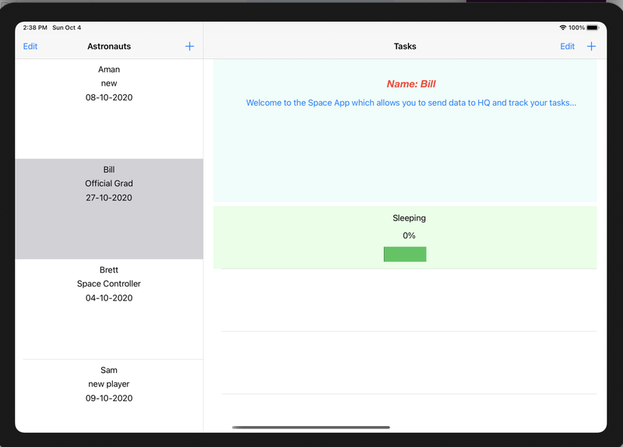The width and height of the screenshot is (623, 447).
Task: Click the green Sleeping progress bar
Action: [405, 255]
